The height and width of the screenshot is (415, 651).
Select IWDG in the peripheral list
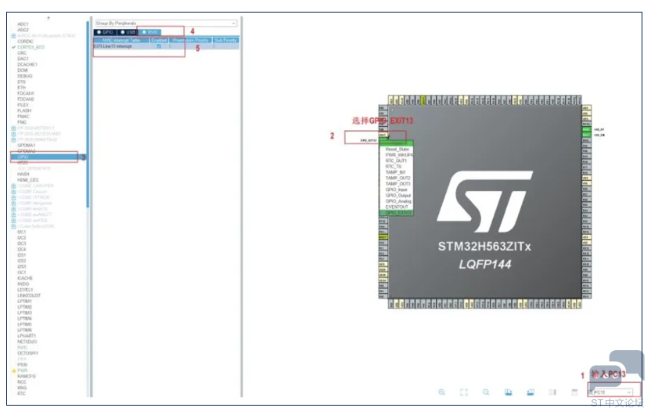(23, 283)
